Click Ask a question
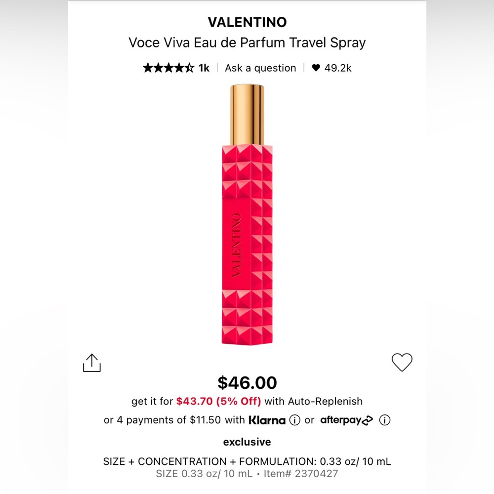494x494 pixels. 261,68
